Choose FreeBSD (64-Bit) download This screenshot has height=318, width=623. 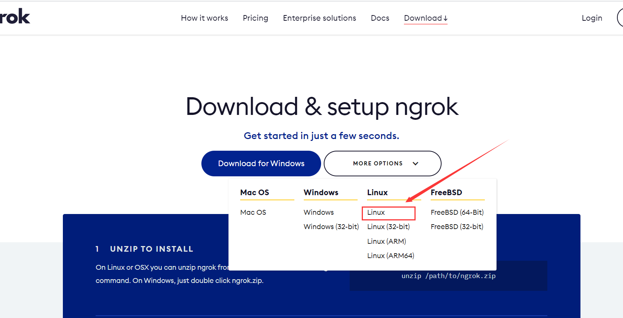[x=457, y=213]
